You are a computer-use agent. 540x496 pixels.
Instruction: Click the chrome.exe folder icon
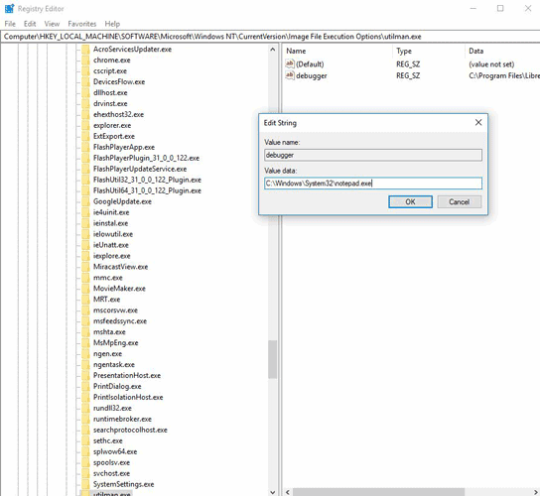point(85,61)
